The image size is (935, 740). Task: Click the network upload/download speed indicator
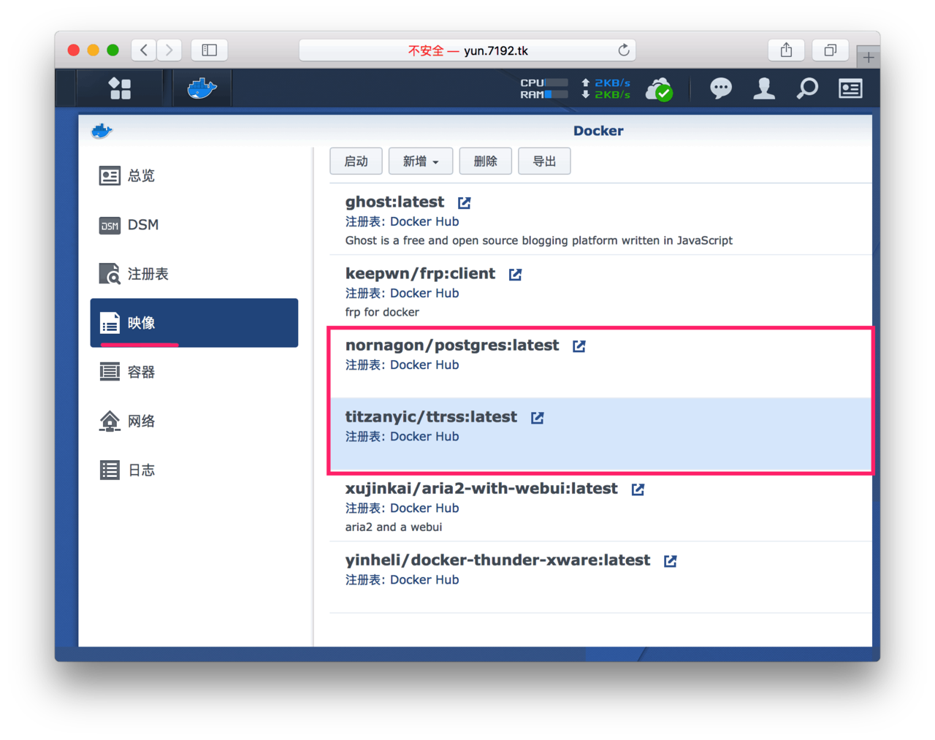pyautogui.click(x=606, y=88)
